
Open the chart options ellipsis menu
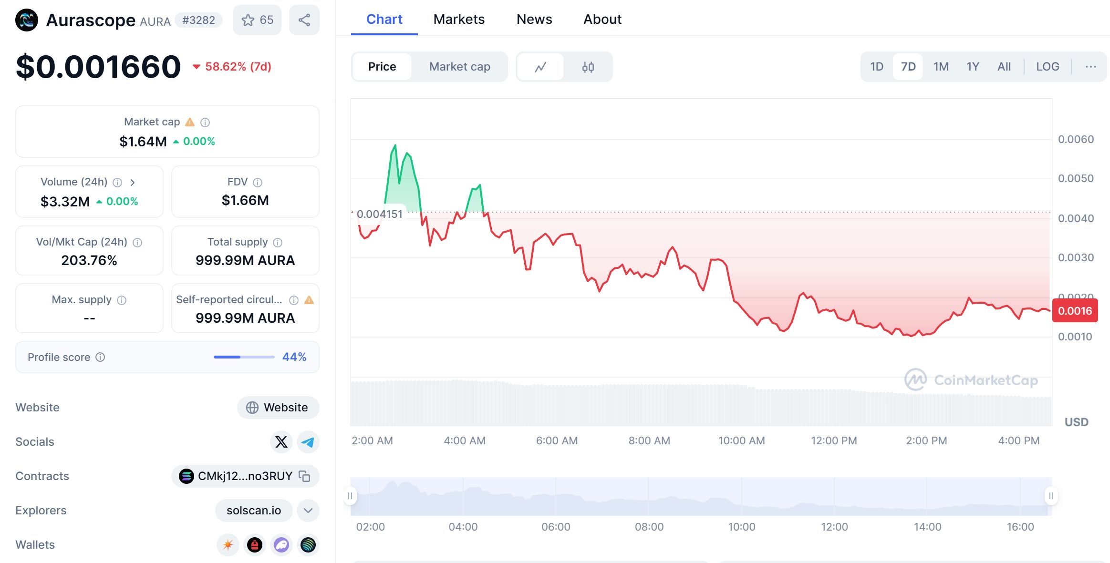click(x=1090, y=67)
